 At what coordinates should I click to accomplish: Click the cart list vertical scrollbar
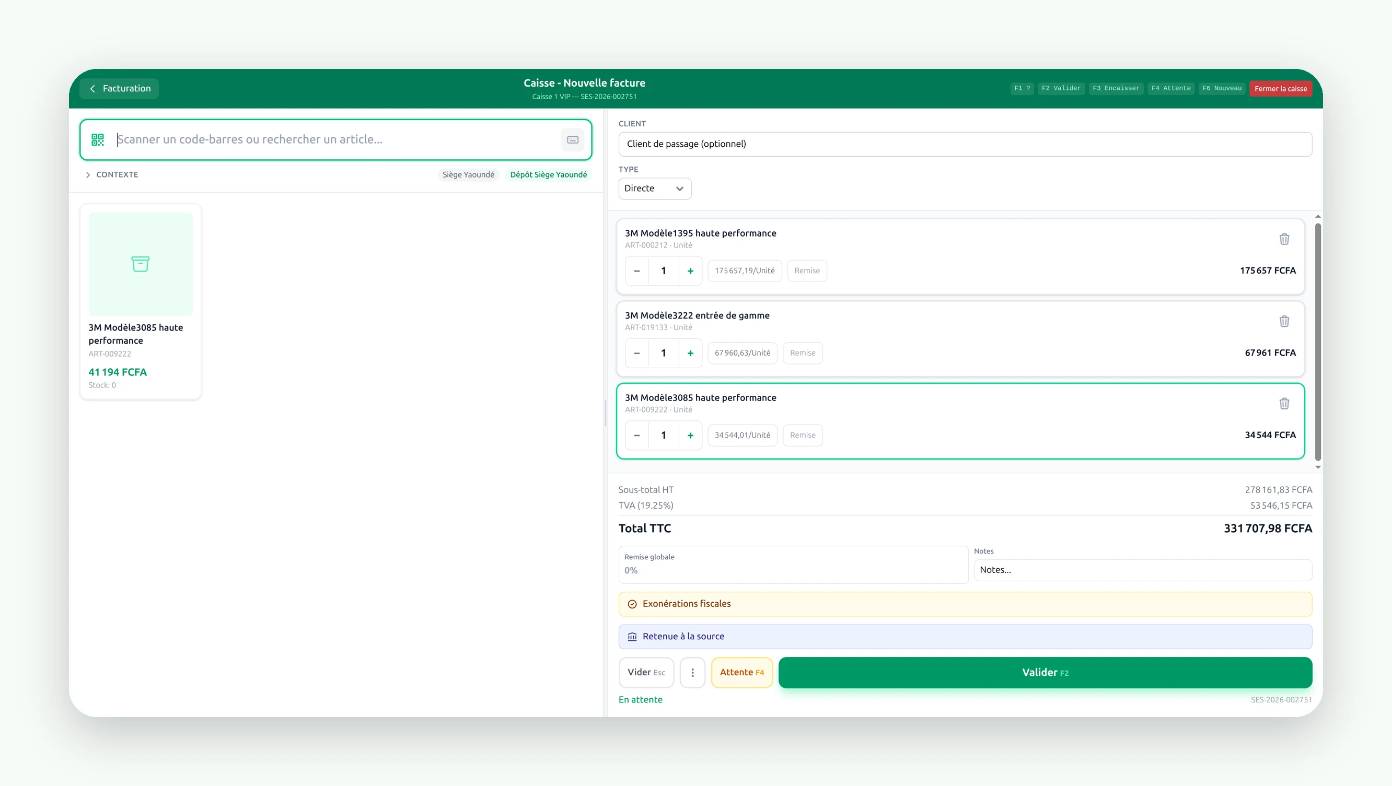(x=1318, y=342)
